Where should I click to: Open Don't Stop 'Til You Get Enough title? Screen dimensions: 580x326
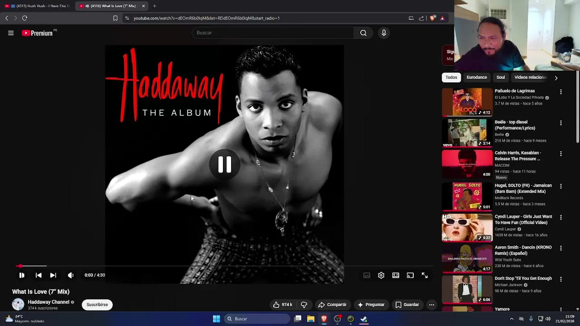click(x=523, y=278)
